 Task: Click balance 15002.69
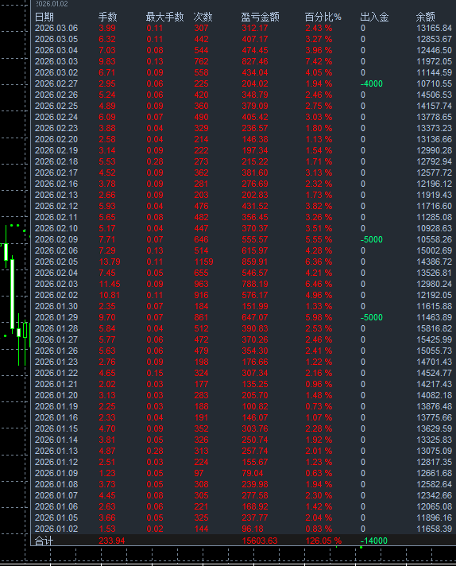tap(434, 251)
